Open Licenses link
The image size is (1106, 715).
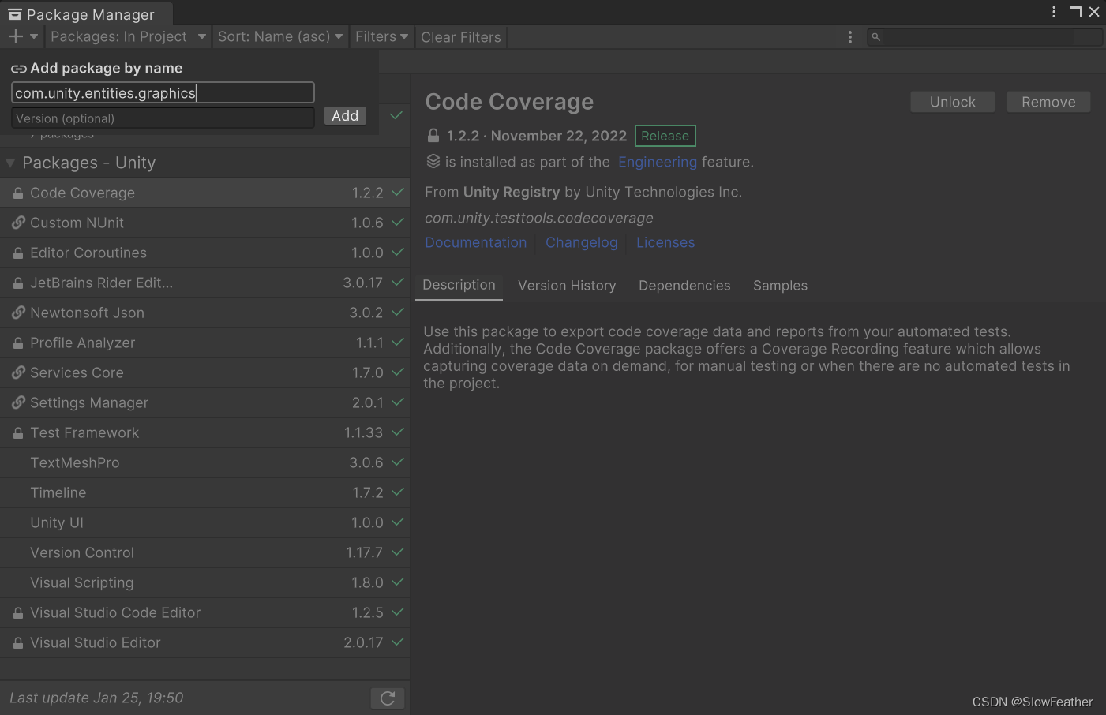pyautogui.click(x=665, y=242)
